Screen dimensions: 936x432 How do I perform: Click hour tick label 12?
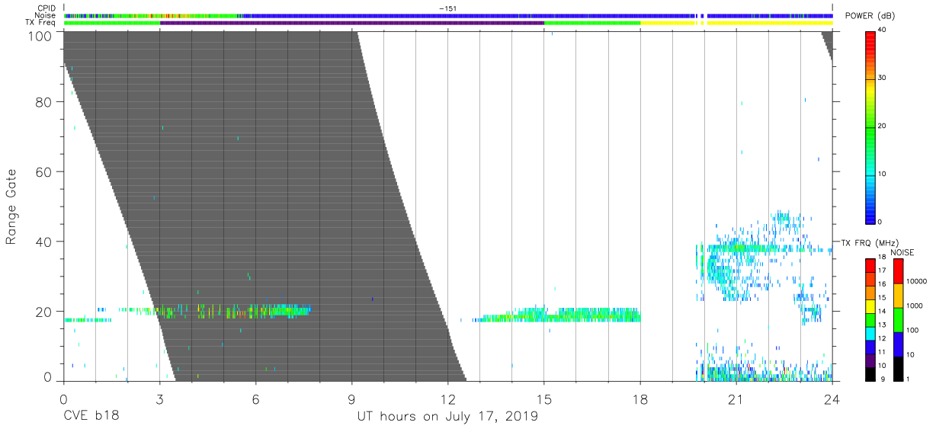[447, 399]
